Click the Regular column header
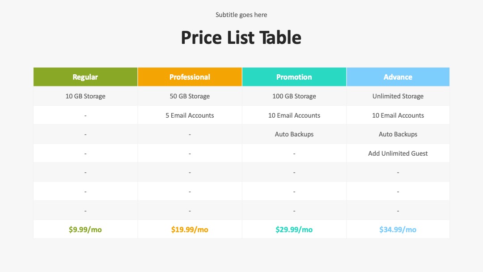The image size is (483, 272). point(85,76)
